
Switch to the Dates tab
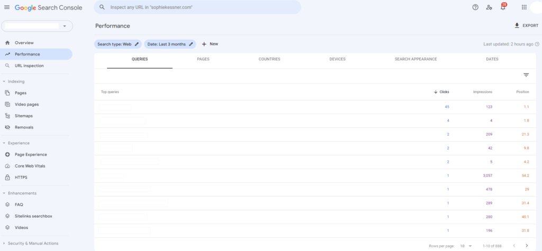click(492, 59)
